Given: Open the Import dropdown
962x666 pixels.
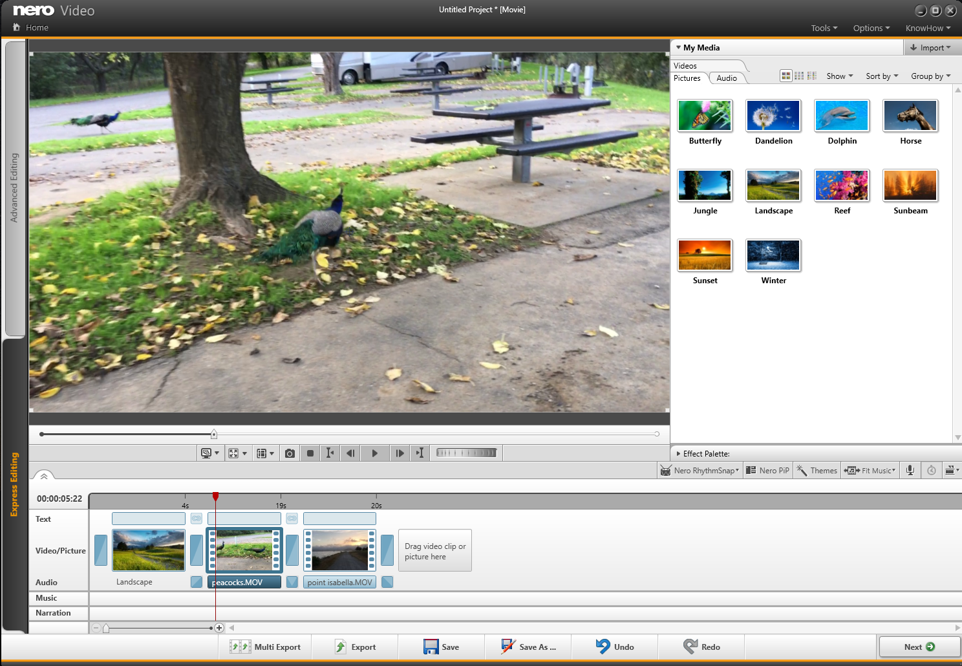Looking at the screenshot, I should 930,48.
